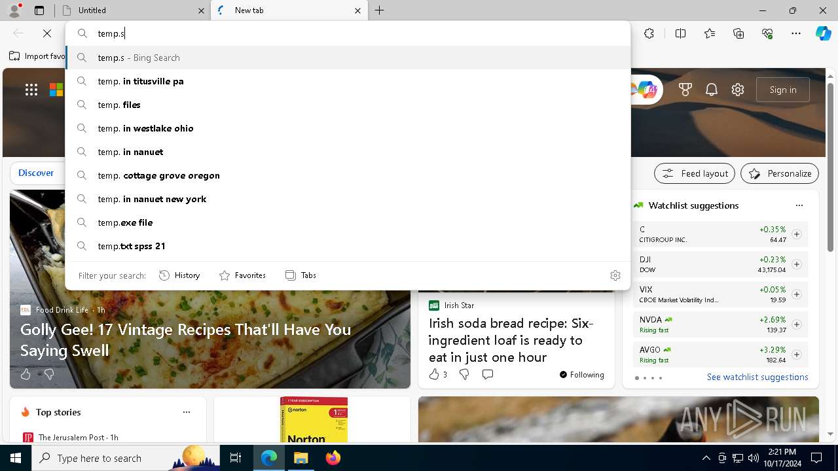This screenshot has width=838, height=471.
Task: Add DOW to watchlist
Action: click(x=797, y=264)
